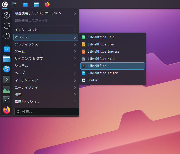Expand マルチメディア submenu arrow
Screen dimensions: 180x154
pos(75,80)
